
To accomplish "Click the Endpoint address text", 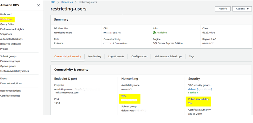I will [76, 91].
